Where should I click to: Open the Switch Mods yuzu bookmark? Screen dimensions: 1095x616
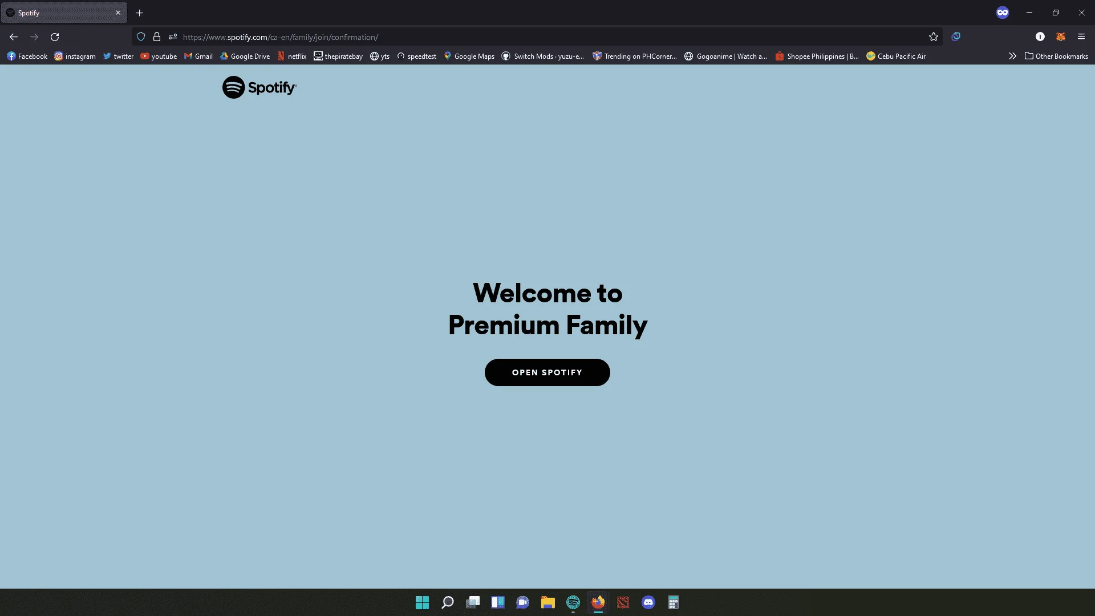pyautogui.click(x=543, y=56)
